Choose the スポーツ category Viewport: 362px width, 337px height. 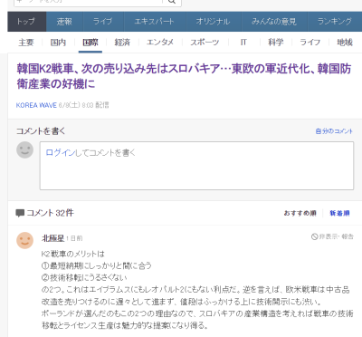205,43
